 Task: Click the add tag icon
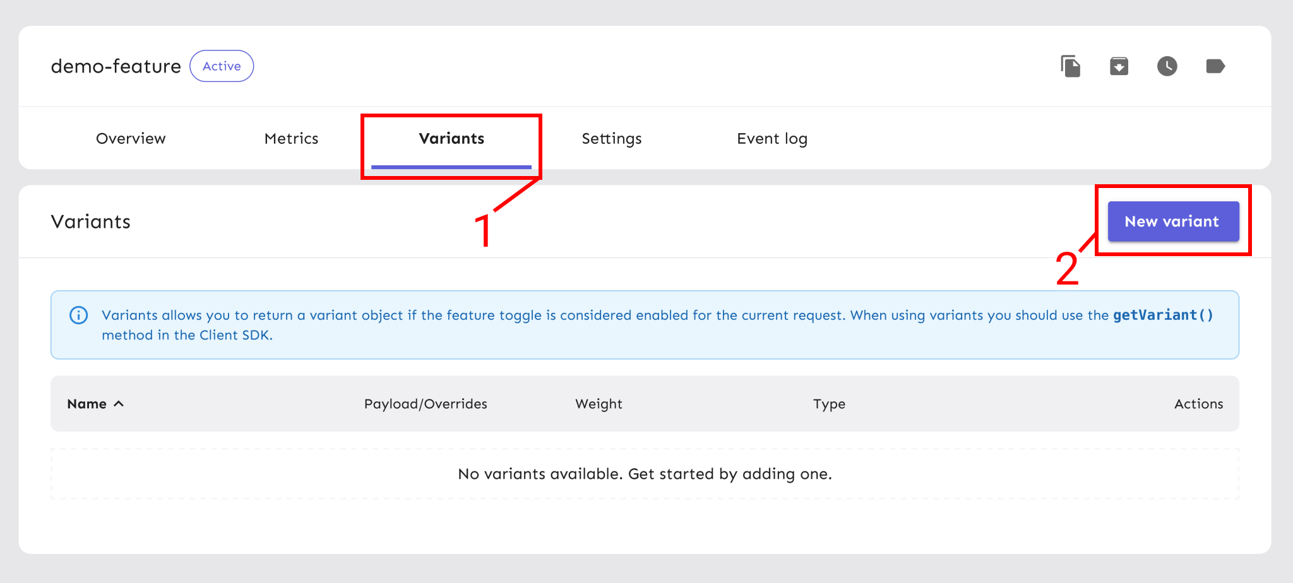[x=1215, y=66]
